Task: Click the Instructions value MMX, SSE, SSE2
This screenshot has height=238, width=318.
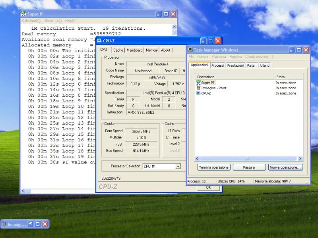Action: click(156, 112)
